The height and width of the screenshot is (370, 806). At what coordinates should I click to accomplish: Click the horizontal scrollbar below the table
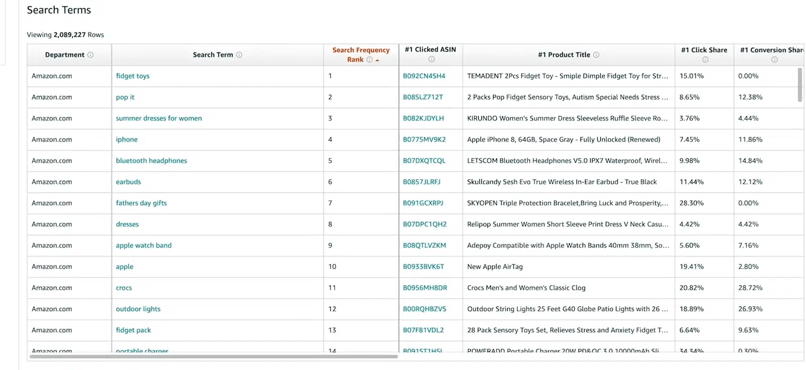coord(213,357)
